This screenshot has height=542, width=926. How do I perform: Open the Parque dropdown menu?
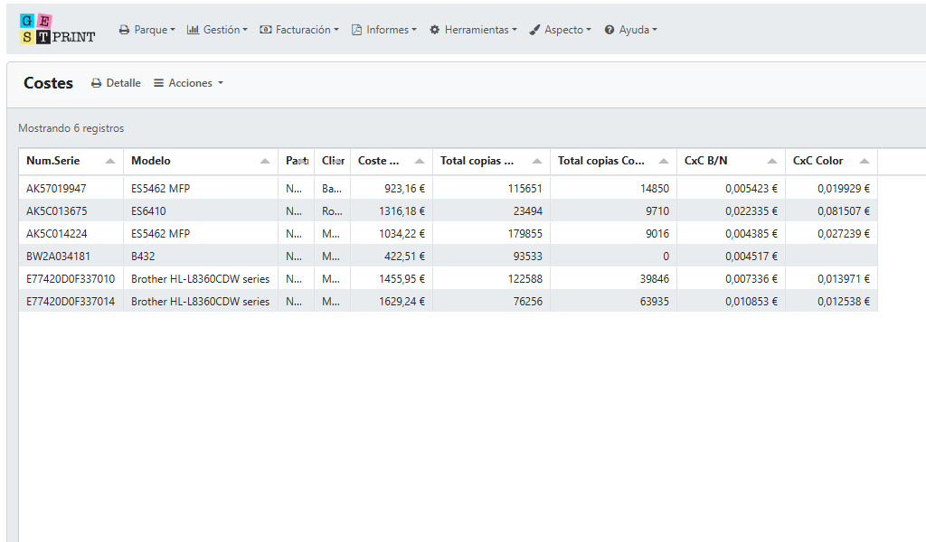(147, 30)
